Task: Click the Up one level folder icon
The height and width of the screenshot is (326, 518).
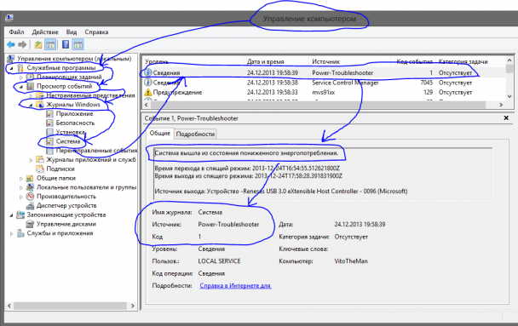Action: click(x=38, y=44)
